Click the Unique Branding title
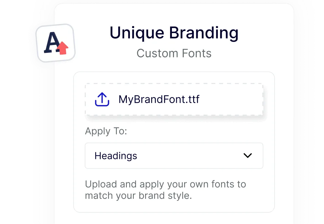This screenshot has width=324, height=224. [174, 32]
